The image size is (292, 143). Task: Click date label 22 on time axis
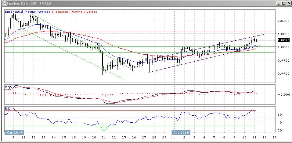114,138
